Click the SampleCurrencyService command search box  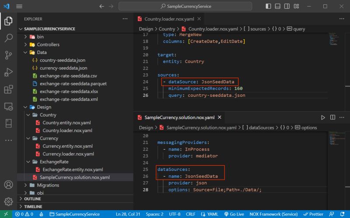[185, 6]
